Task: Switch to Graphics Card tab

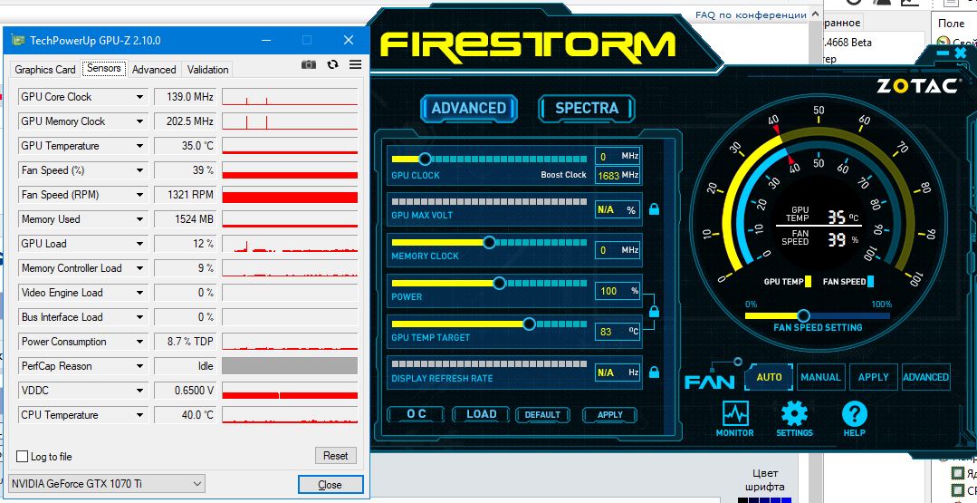Action: point(45,70)
